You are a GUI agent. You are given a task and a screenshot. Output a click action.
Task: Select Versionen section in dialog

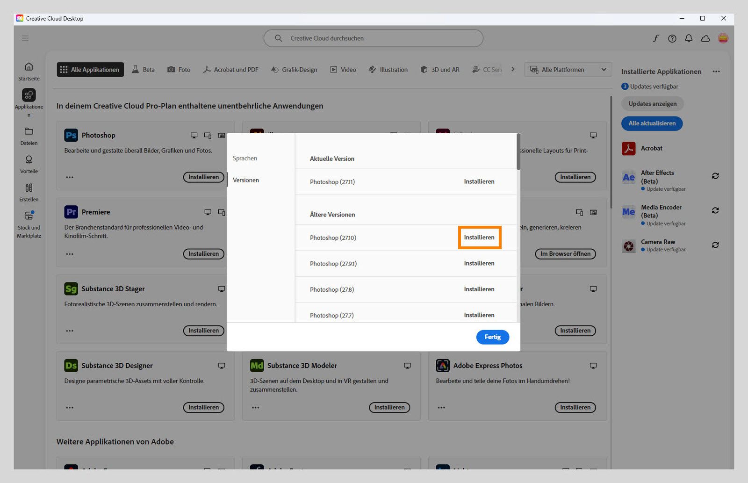[246, 180]
